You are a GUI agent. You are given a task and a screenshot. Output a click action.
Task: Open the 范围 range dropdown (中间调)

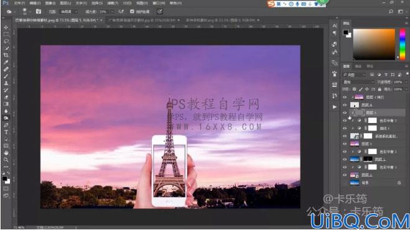point(68,11)
